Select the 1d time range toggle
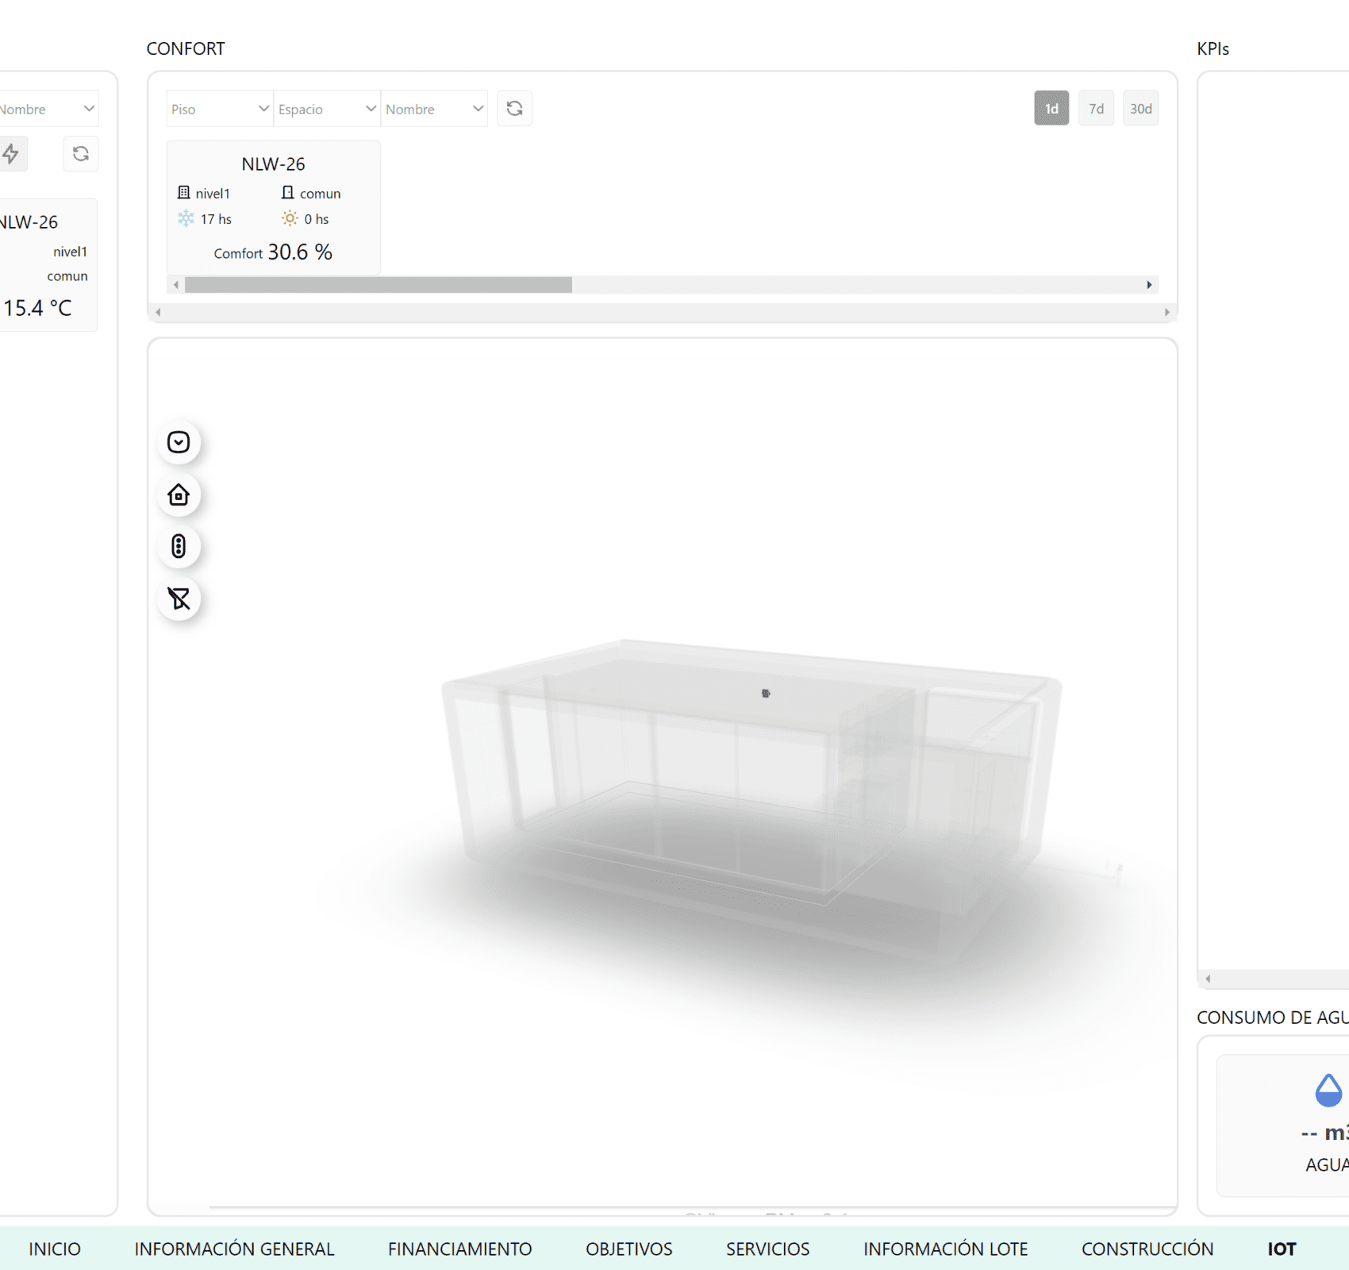 [1051, 109]
